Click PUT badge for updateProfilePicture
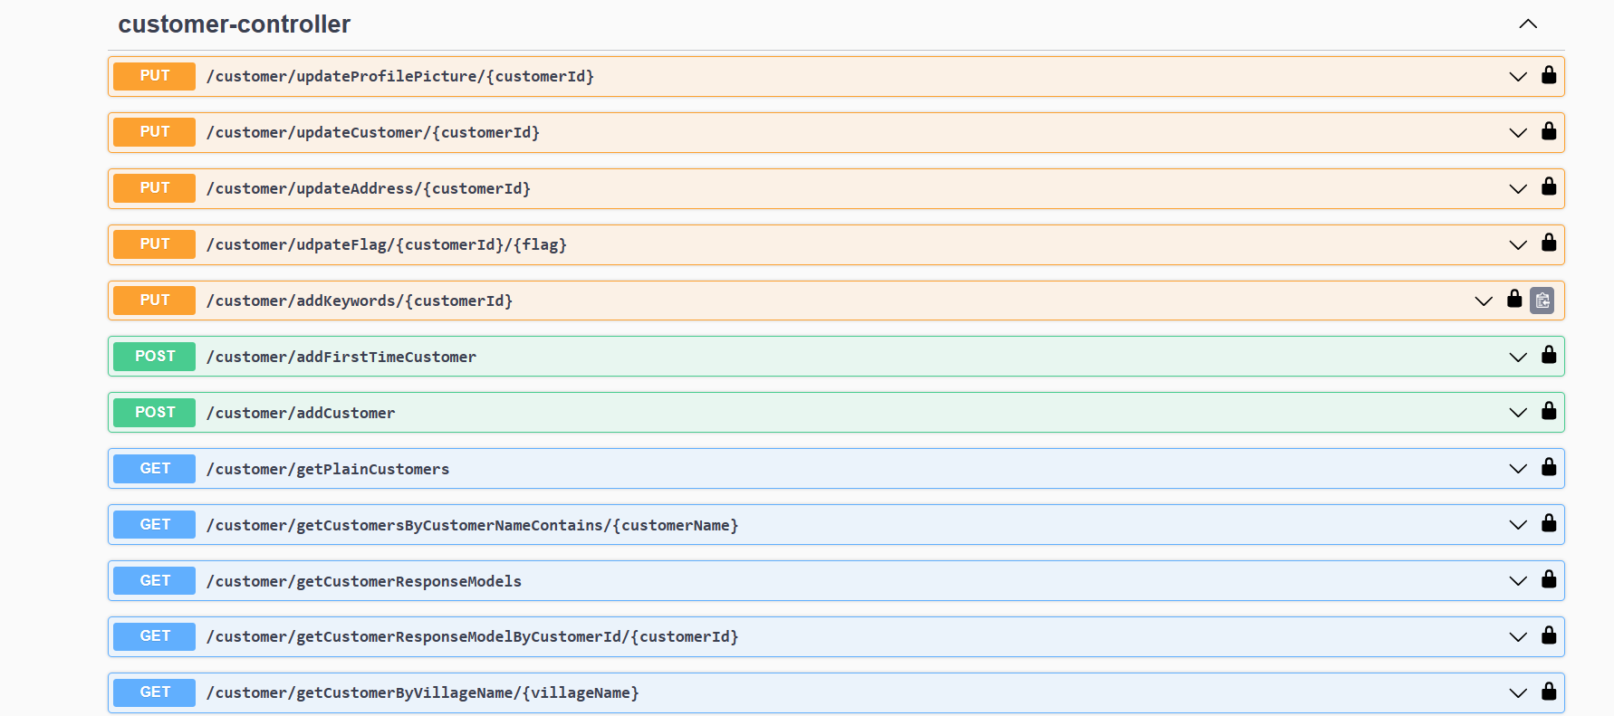This screenshot has height=716, width=1614. (x=154, y=76)
